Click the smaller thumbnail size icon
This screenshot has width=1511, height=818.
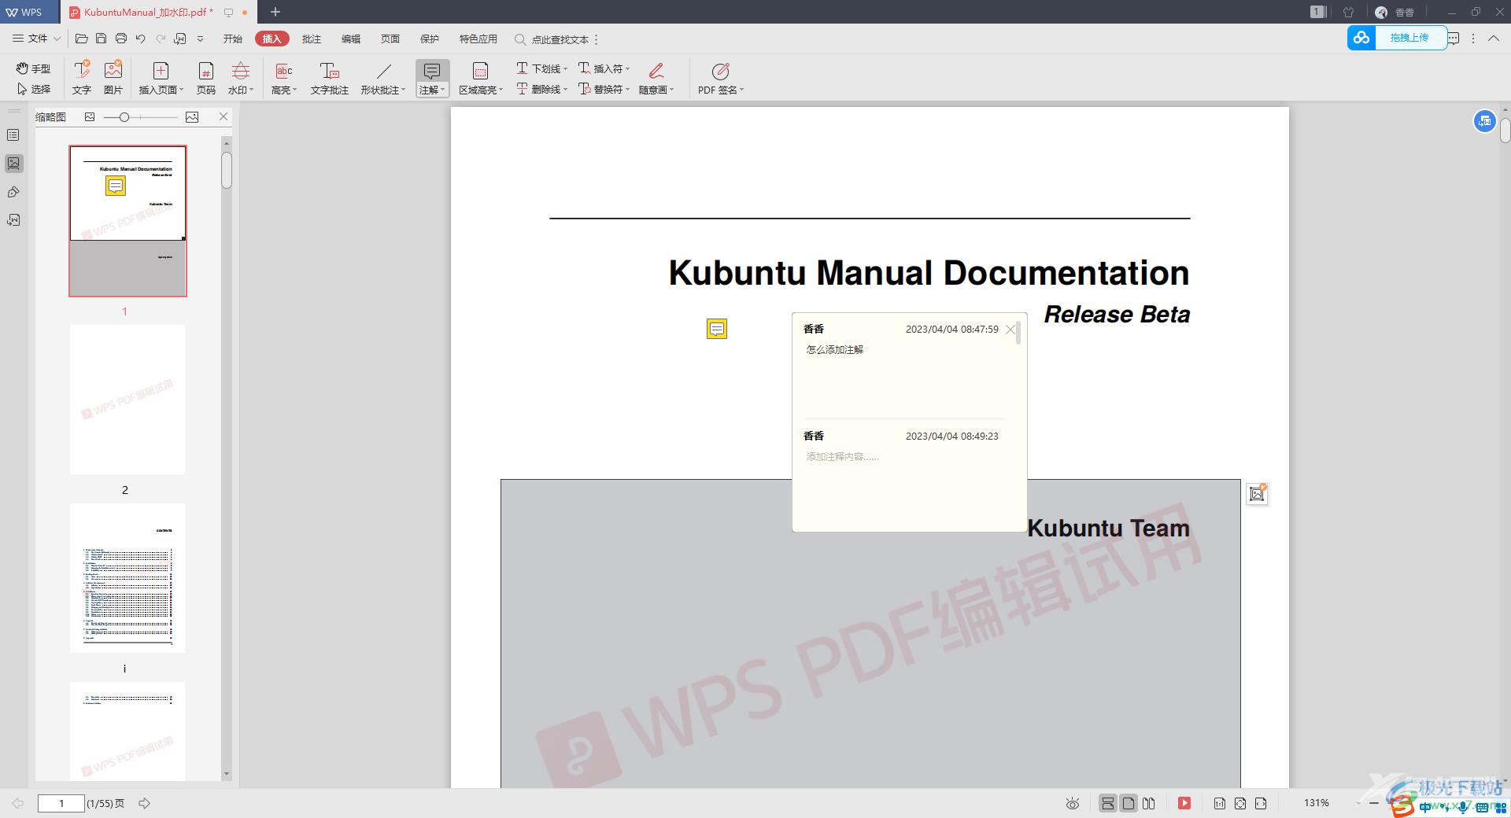[x=90, y=117]
